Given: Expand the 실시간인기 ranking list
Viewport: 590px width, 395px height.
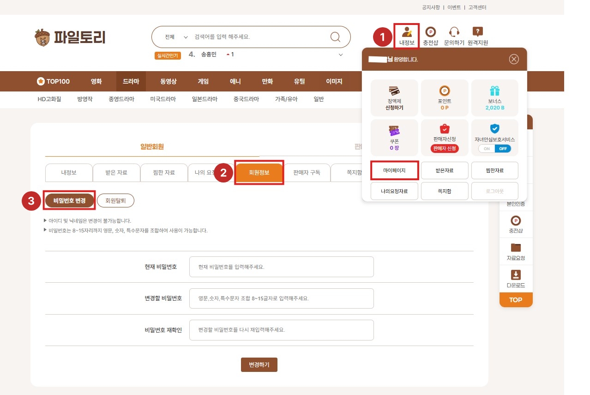Looking at the screenshot, I should pos(341,55).
